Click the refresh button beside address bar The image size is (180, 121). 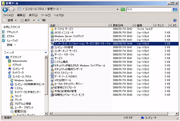click(123, 9)
